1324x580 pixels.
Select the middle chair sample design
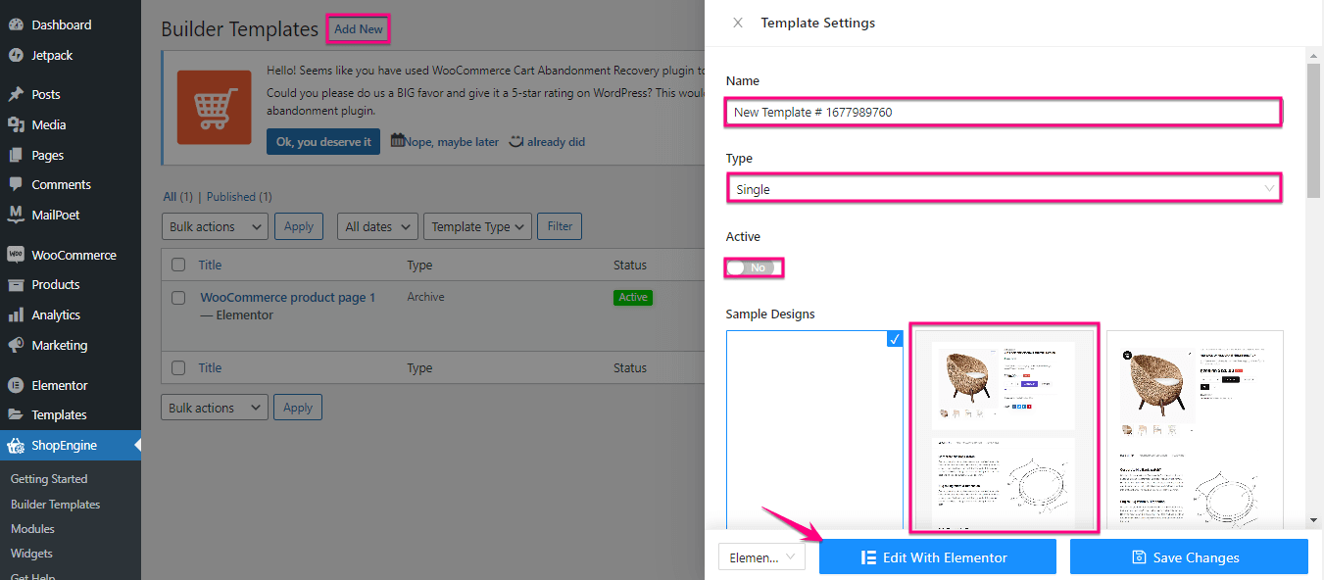pyautogui.click(x=1004, y=431)
